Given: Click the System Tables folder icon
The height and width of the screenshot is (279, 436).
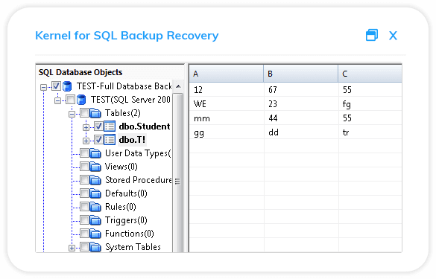Looking at the screenshot, I should (95, 247).
